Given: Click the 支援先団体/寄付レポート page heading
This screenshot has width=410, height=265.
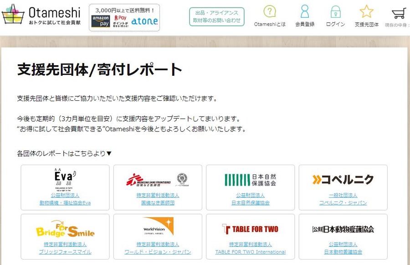Looking at the screenshot, I should click(x=99, y=70).
